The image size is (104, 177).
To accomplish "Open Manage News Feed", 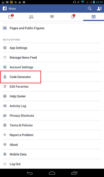I will pyautogui.click(x=52, y=57).
